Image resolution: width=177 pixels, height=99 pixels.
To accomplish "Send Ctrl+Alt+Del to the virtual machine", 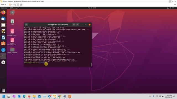I will pos(15,5).
